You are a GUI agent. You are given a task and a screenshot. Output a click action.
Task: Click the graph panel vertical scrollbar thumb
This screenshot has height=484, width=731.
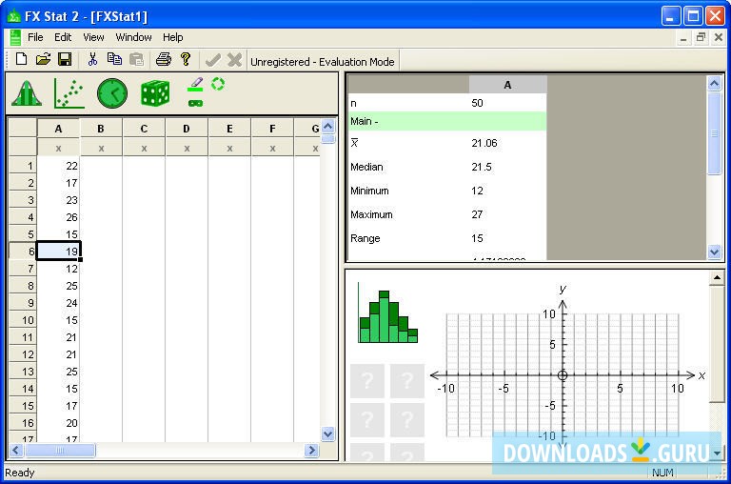pyautogui.click(x=717, y=343)
